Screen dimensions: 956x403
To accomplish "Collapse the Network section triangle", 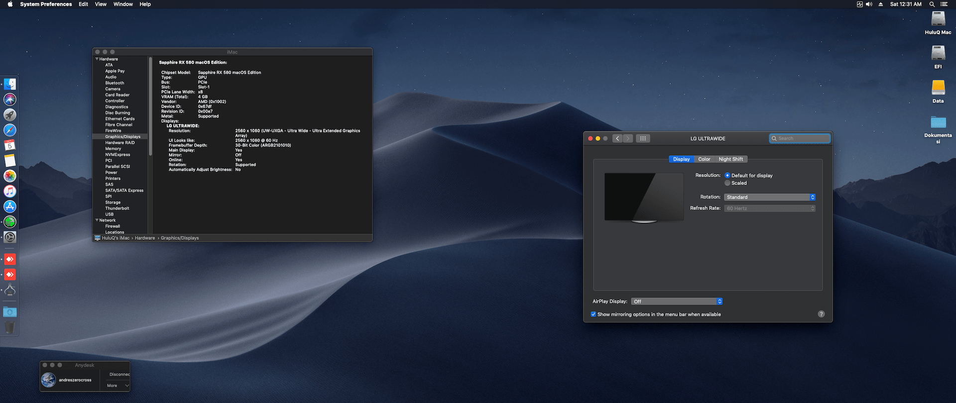I will coord(97,220).
